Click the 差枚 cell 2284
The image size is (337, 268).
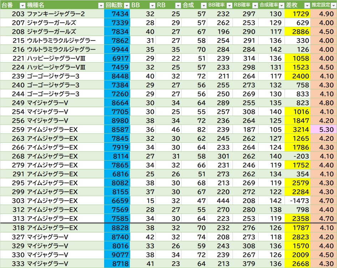297,192
